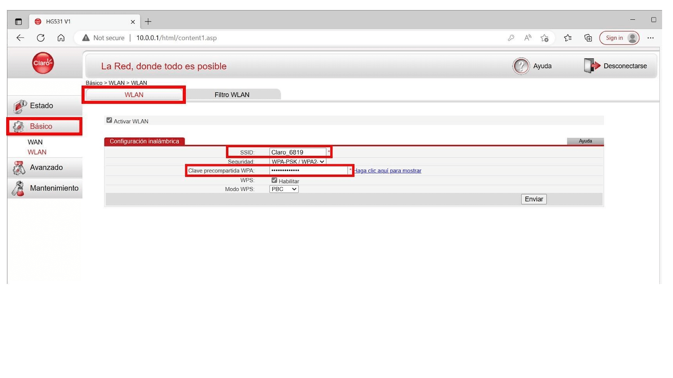Add page to browser favorites
The width and height of the screenshot is (673, 378).
[x=545, y=38]
